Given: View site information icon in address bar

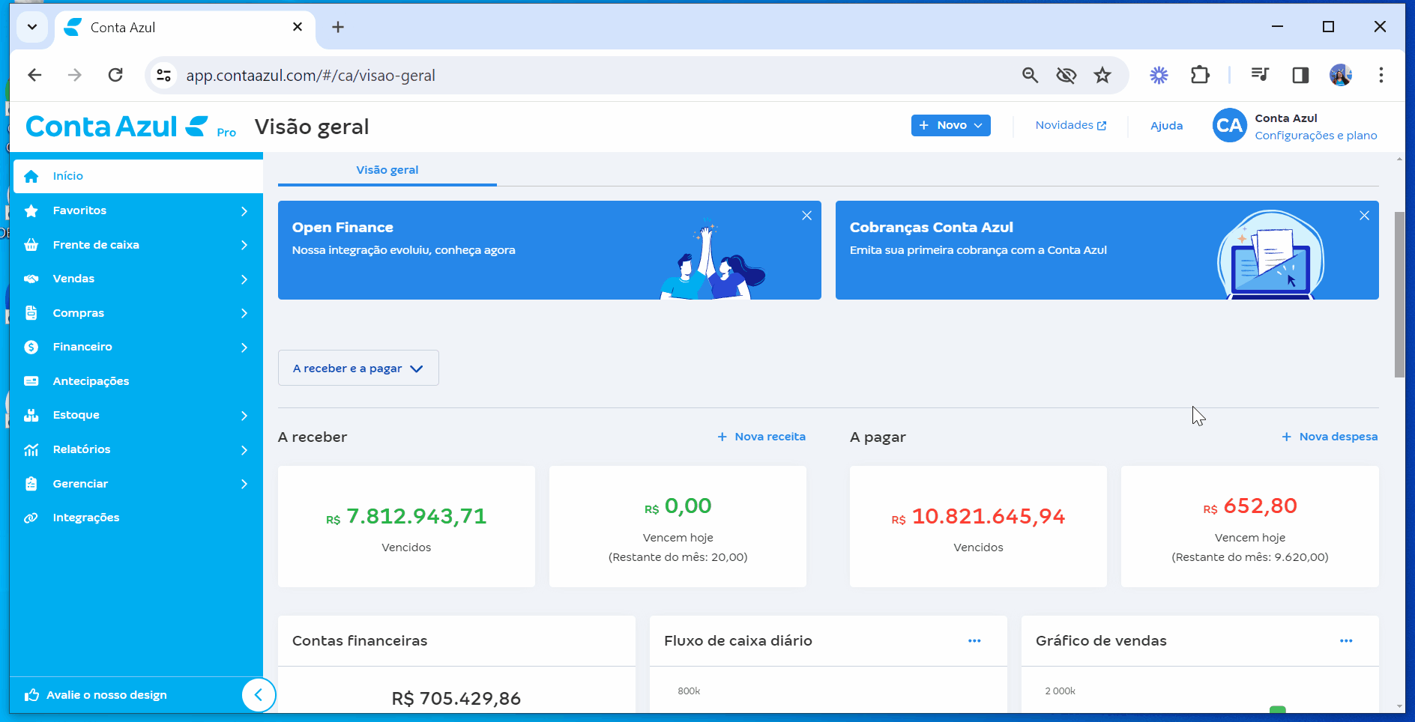Looking at the screenshot, I should click(x=163, y=75).
